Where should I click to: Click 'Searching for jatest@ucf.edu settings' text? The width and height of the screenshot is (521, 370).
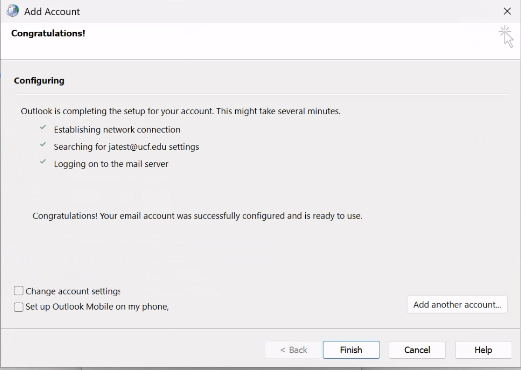coord(126,147)
